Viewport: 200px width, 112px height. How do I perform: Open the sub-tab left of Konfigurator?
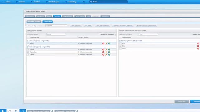pos(34,21)
